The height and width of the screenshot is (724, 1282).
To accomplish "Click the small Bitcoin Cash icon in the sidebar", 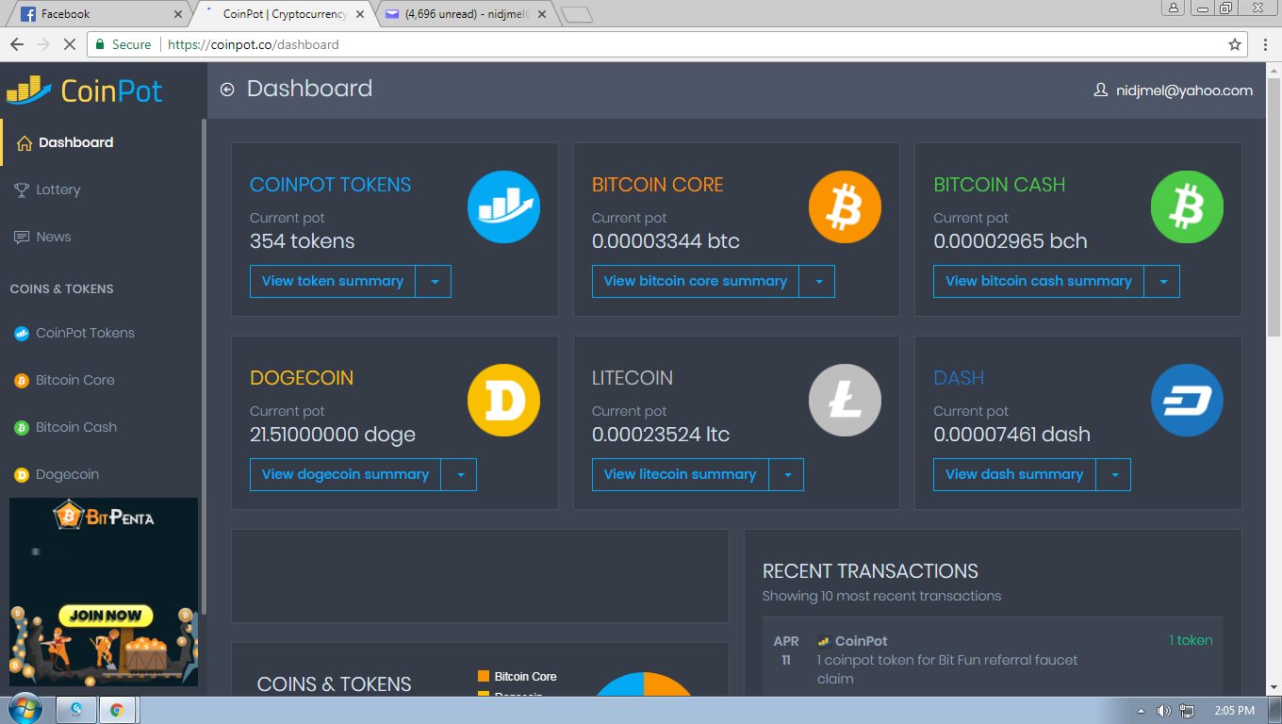I will click(x=22, y=427).
